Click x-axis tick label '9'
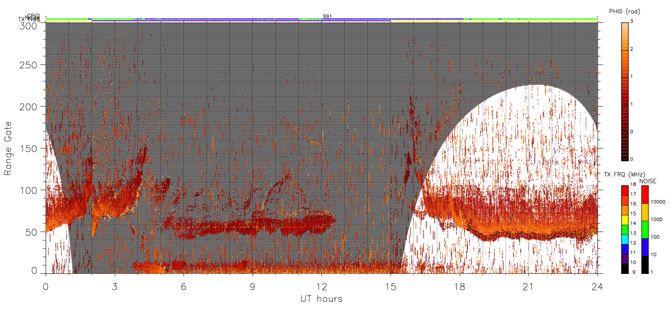The width and height of the screenshot is (672, 310). [252, 286]
